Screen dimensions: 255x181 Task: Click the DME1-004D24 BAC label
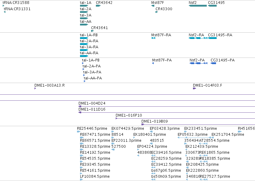pyautogui.click(x=92, y=103)
